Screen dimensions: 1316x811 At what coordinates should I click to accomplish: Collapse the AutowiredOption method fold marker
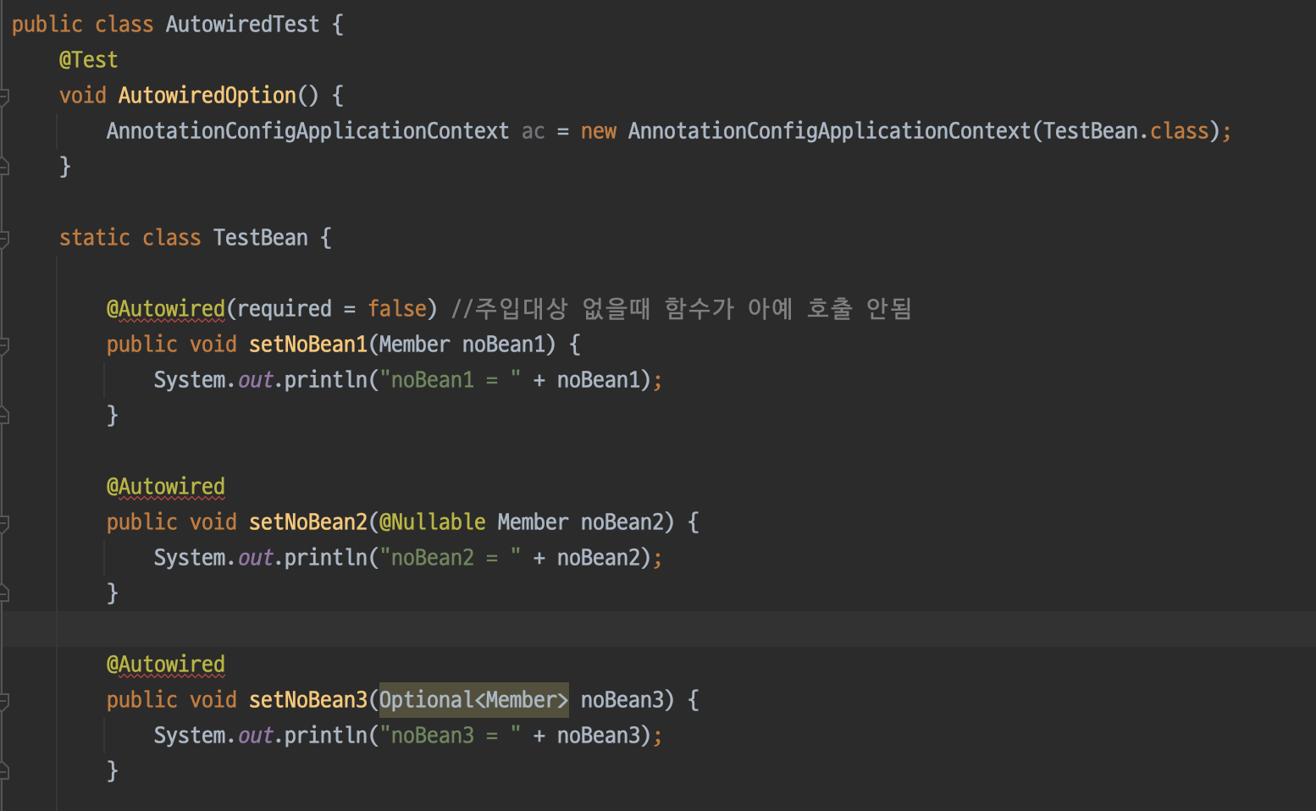point(3,96)
